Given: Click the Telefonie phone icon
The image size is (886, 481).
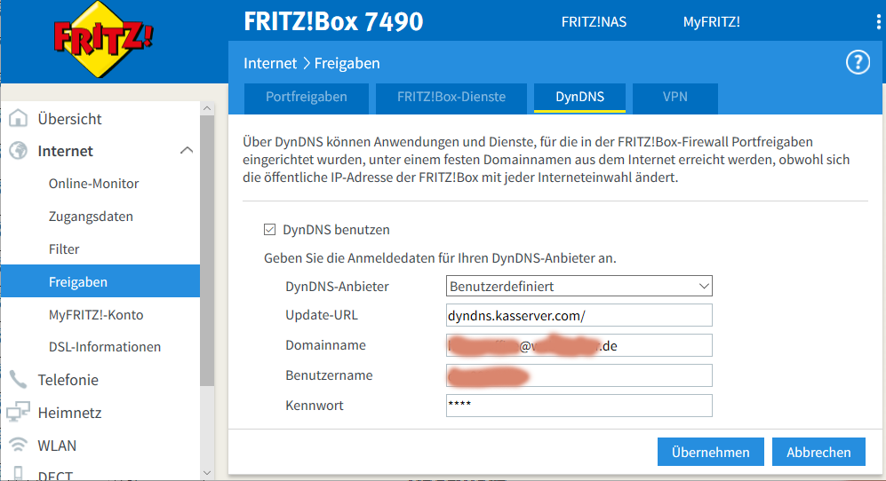Looking at the screenshot, I should tap(18, 380).
